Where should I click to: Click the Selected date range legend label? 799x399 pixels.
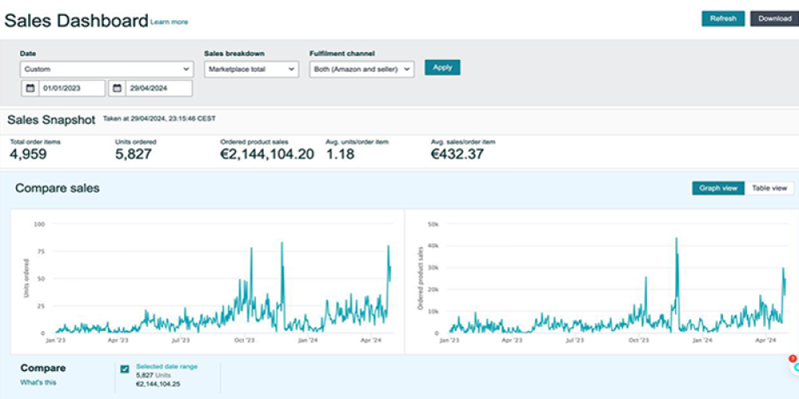(x=167, y=366)
